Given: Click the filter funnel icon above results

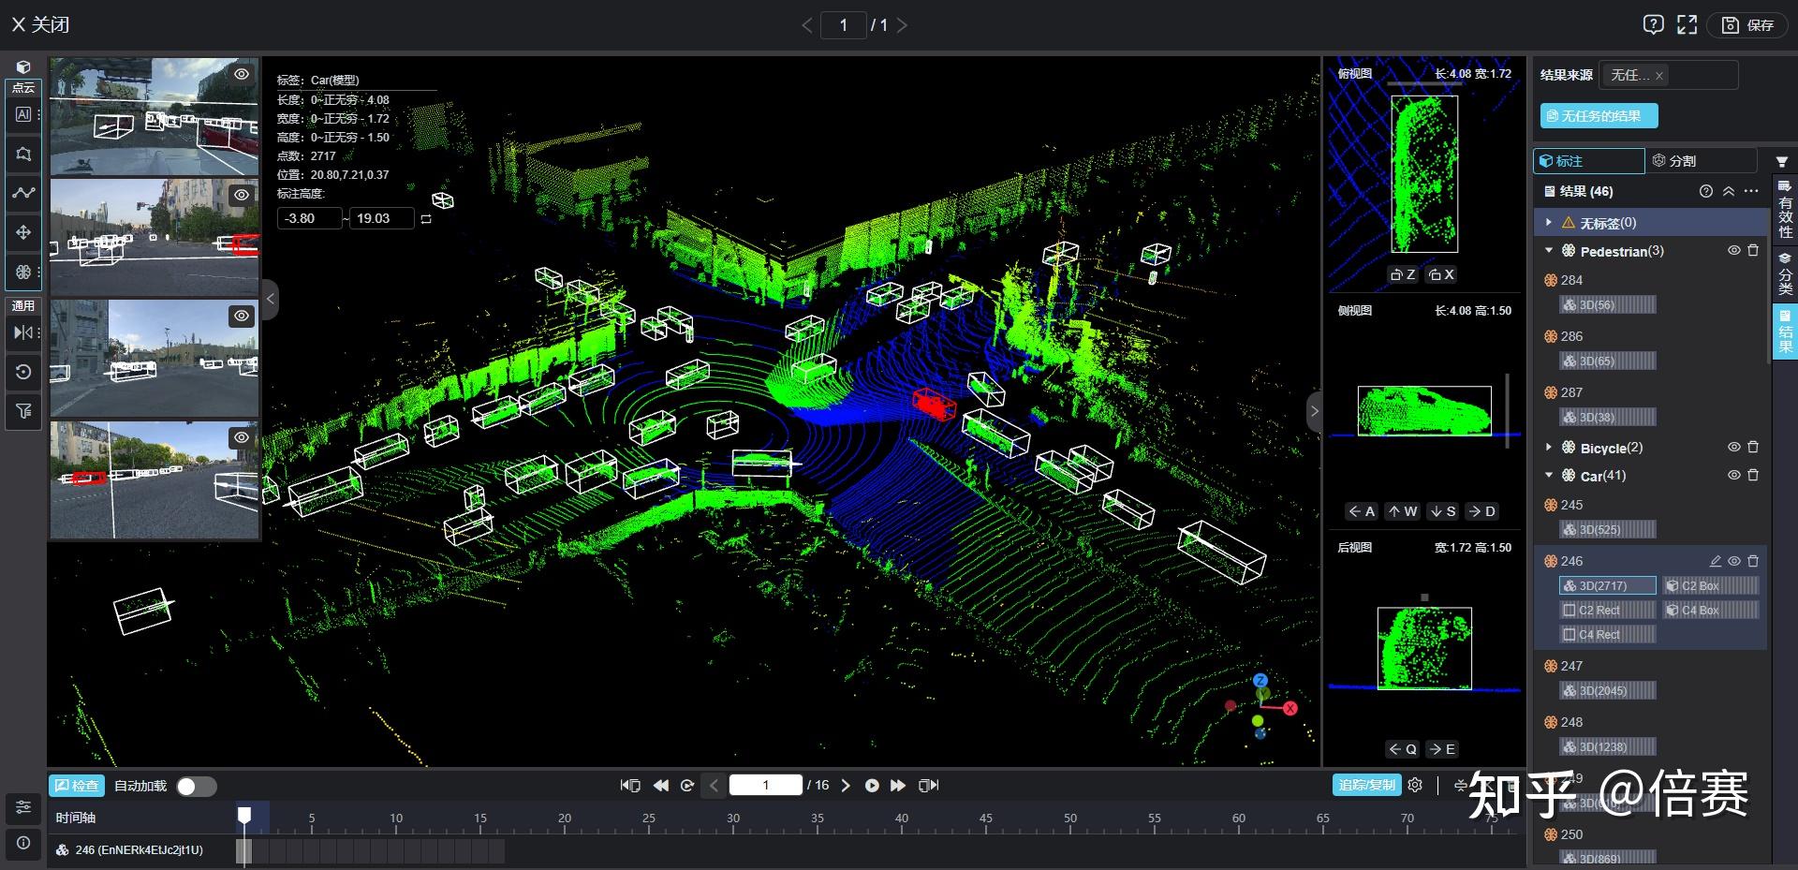Looking at the screenshot, I should [1781, 162].
